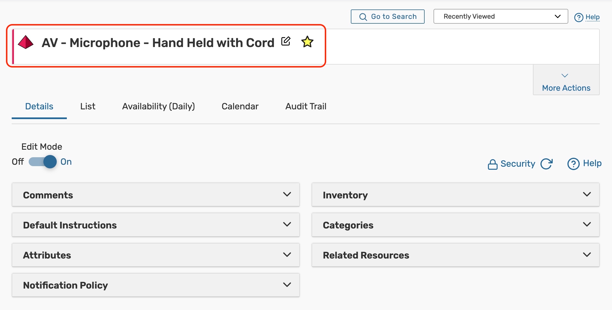
Task: Click the pencil edit icon beside resource name
Action: 286,41
